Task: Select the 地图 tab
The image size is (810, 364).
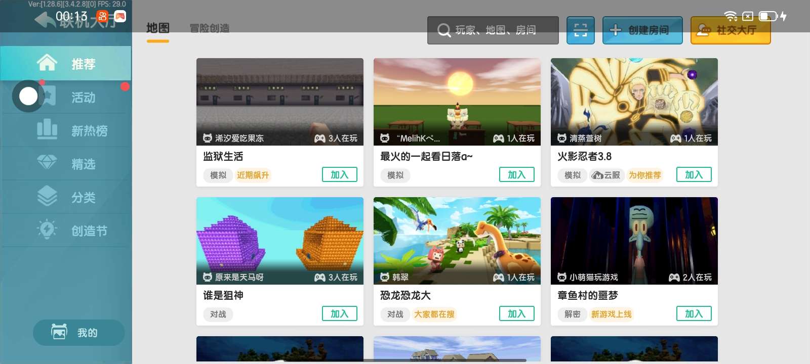Action: click(158, 28)
